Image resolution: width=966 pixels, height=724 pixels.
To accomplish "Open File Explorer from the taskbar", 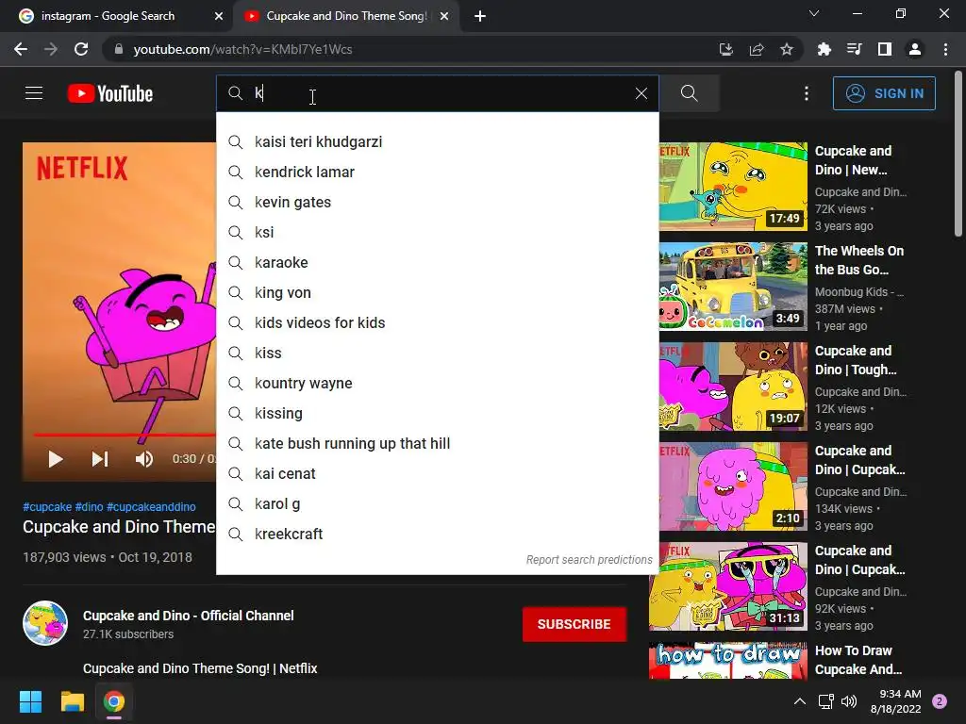I will point(72,701).
